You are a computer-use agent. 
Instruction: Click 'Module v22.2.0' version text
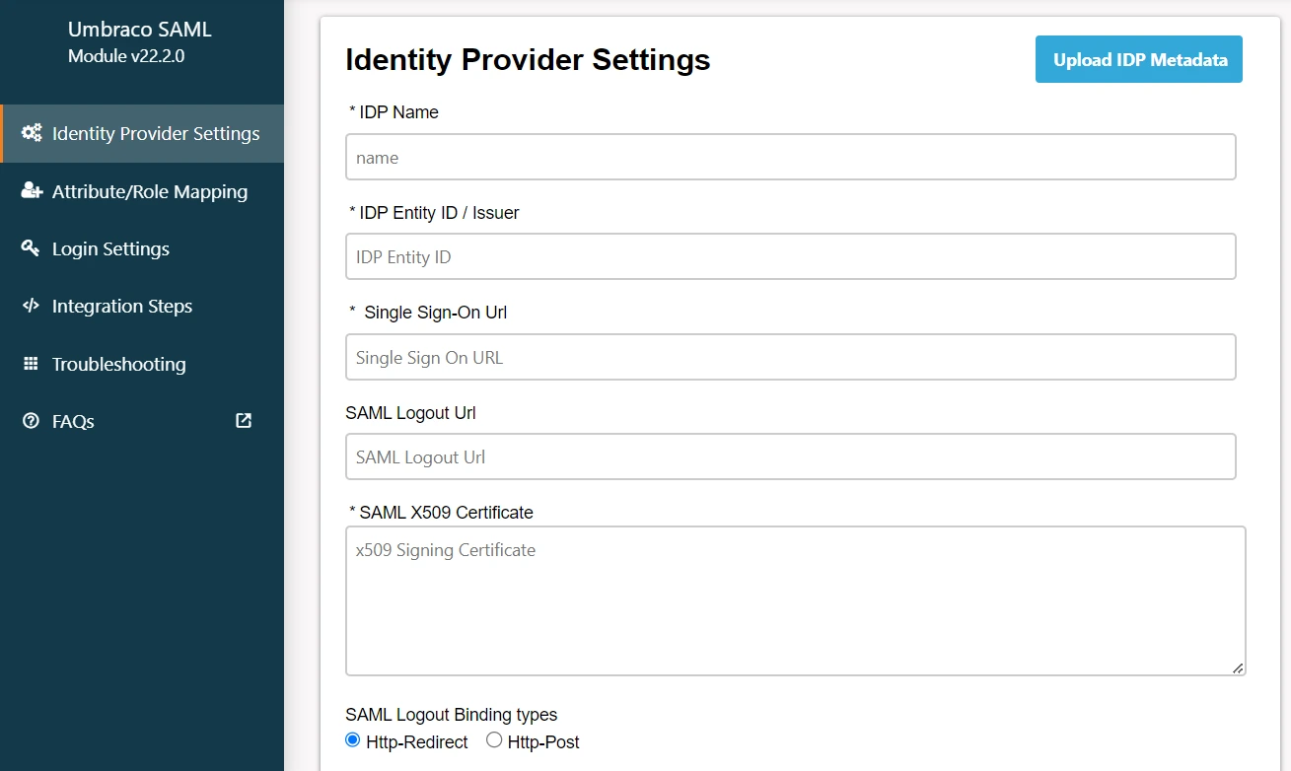(x=126, y=56)
